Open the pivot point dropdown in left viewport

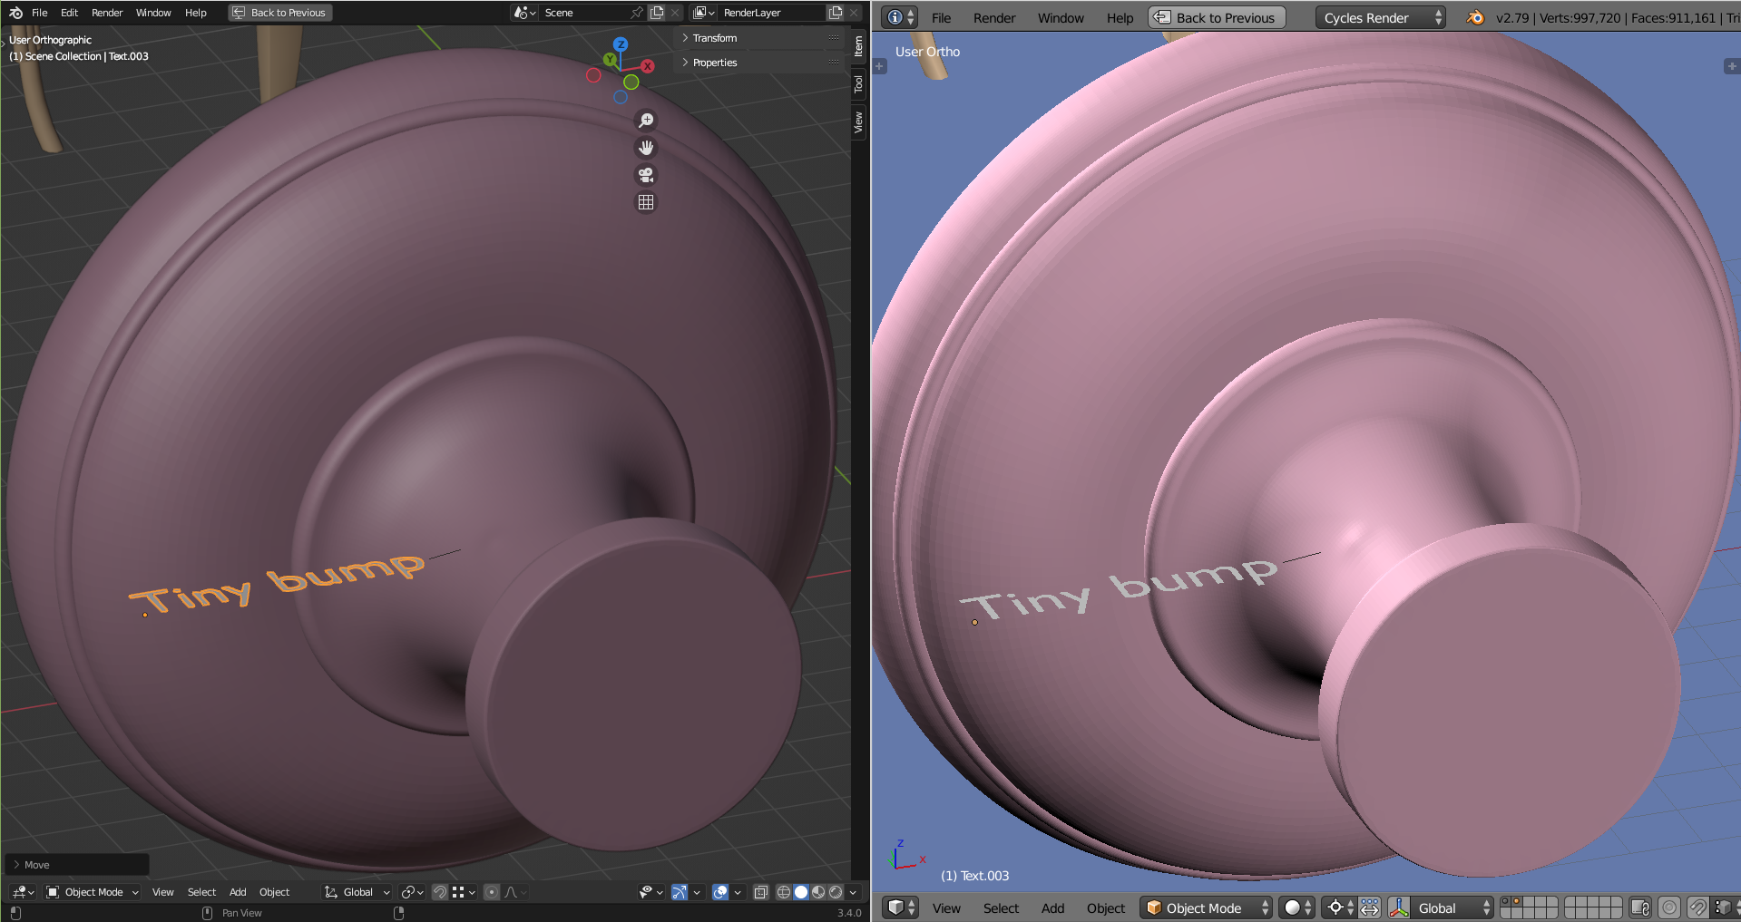tap(412, 892)
